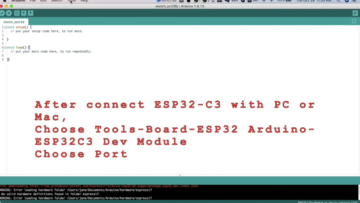Open the Serial Monitor magnifier icon
This screenshot has width=360, height=203.
point(355,13)
